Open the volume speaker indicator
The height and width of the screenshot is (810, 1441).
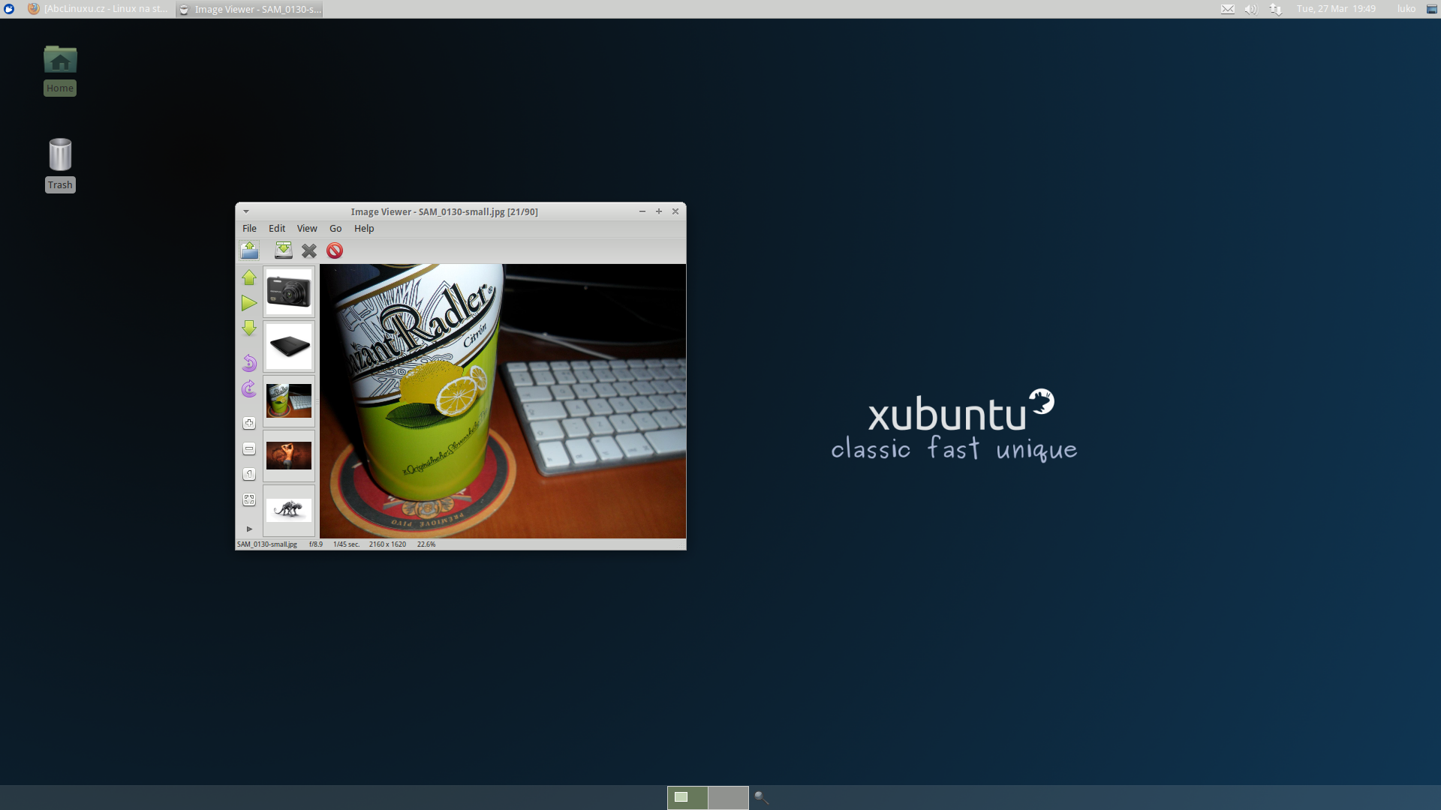[1250, 9]
